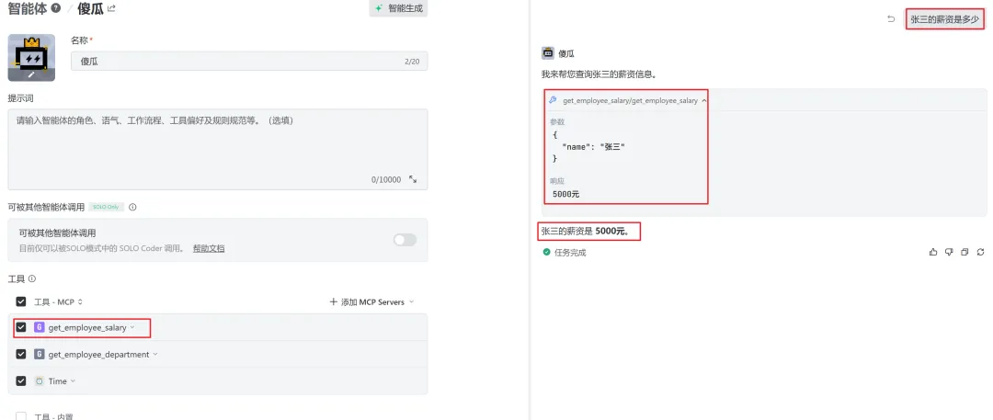Click the purple get_employee_salary server icon

pyautogui.click(x=39, y=327)
